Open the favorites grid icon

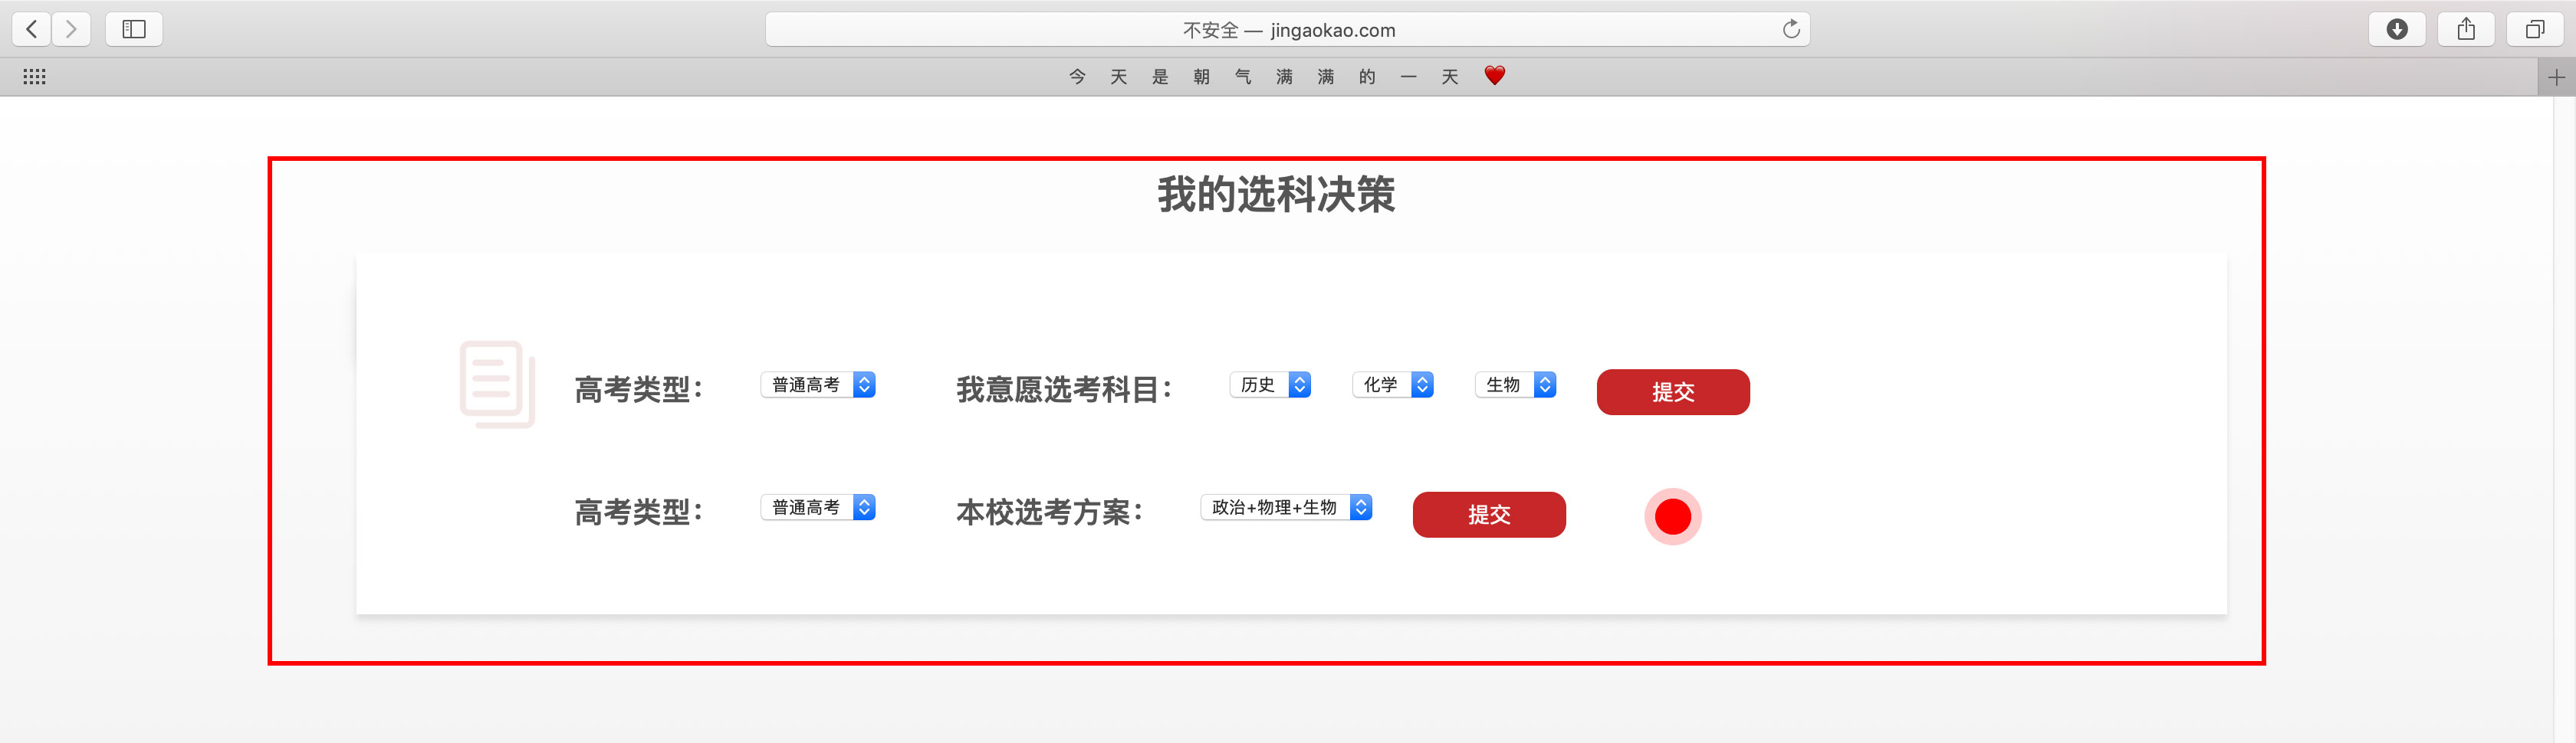(x=34, y=77)
